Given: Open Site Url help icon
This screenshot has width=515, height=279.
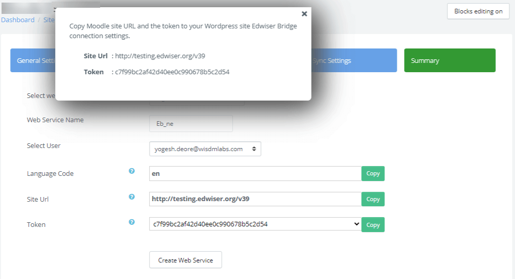Looking at the screenshot, I should click(132, 196).
